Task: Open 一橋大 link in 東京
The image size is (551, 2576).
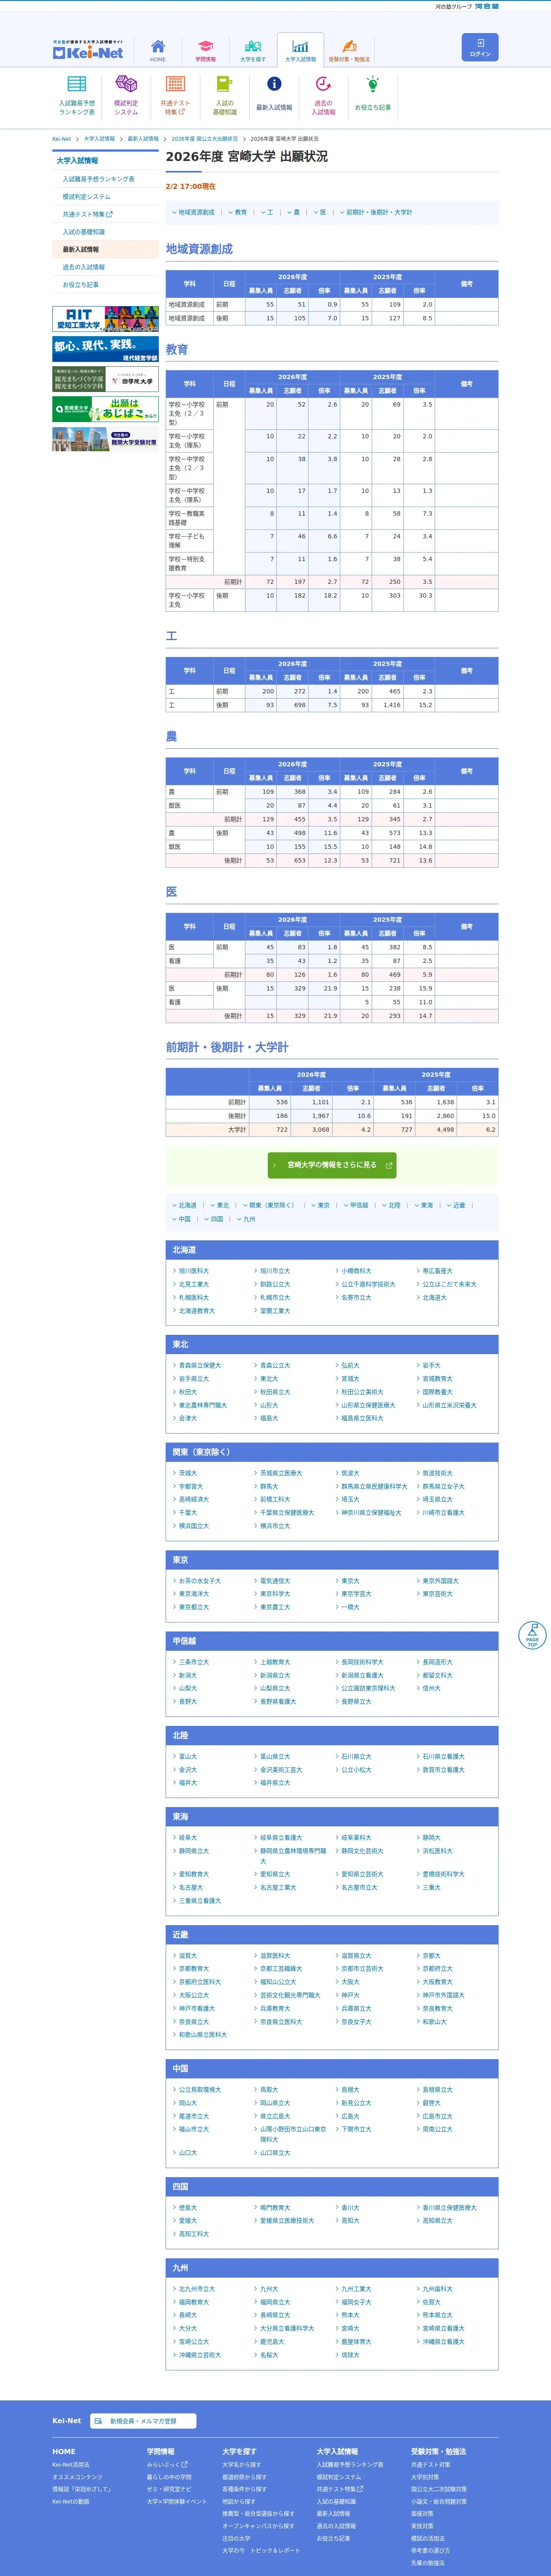Action: tap(350, 1608)
